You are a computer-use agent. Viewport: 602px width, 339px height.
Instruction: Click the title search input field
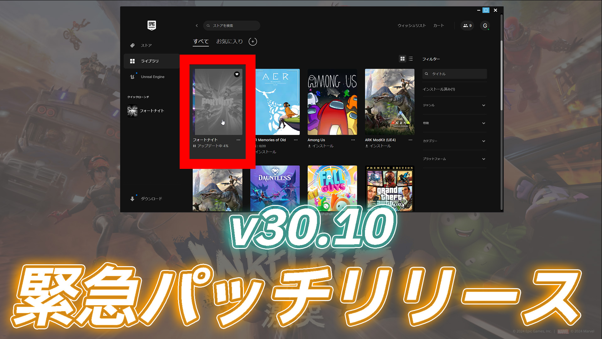point(455,74)
